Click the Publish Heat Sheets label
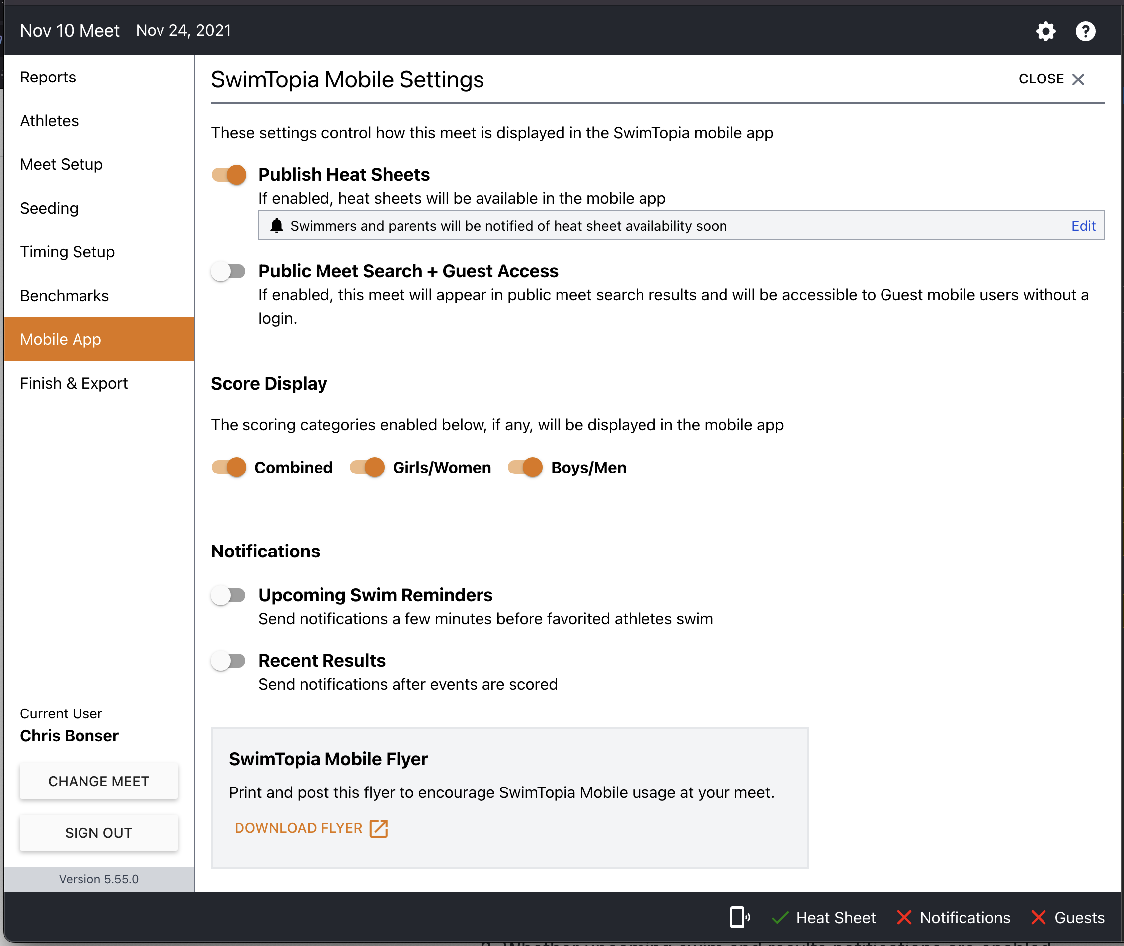 [x=344, y=175]
